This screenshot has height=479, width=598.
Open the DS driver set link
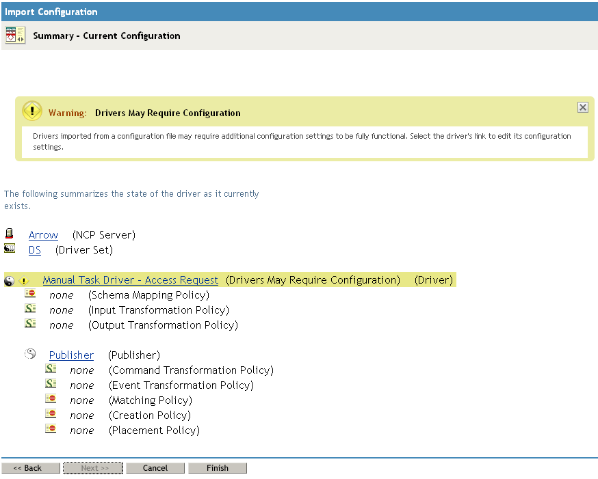[35, 250]
